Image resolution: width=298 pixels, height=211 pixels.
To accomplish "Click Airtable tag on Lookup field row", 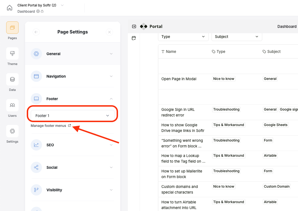I will pyautogui.click(x=270, y=156).
